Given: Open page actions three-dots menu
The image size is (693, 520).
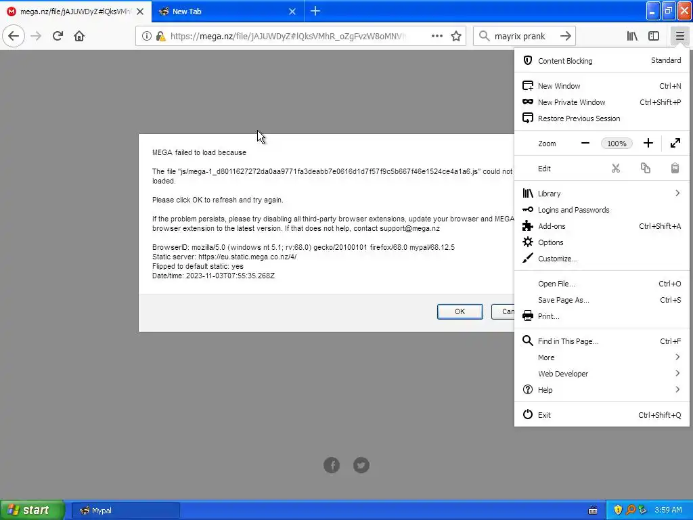Looking at the screenshot, I should click(x=437, y=36).
